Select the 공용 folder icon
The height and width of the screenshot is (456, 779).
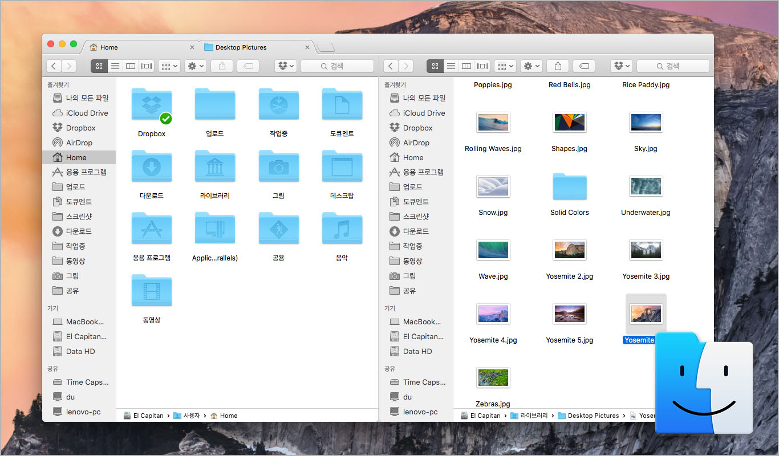point(278,228)
